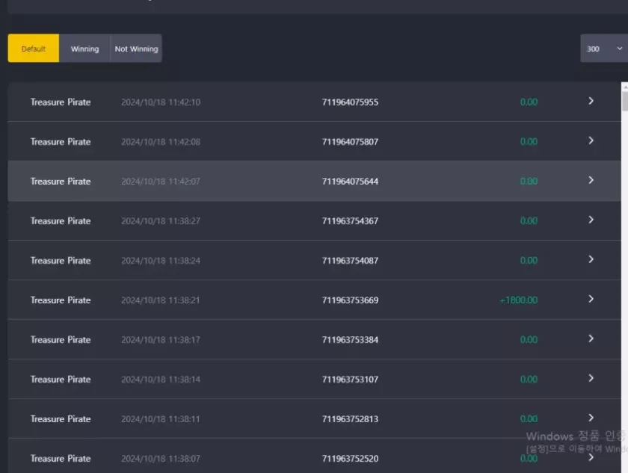Viewport: 628px width, 473px height.
Task: Select Treasure Pirate entry at 11:42:10
Action: point(61,102)
